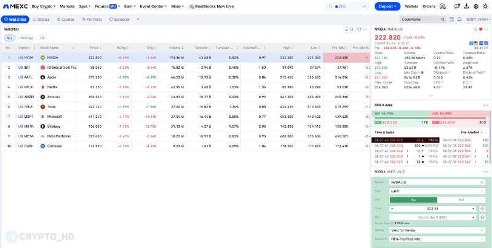Expand quote details with the chevron
The width and height of the screenshot is (492, 248).
click(x=431, y=96)
